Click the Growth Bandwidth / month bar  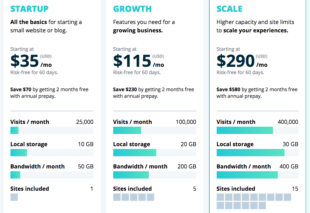tap(154, 175)
